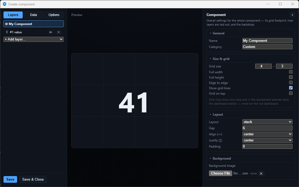Edit the Category field
The width and height of the screenshot is (299, 187).
coord(267,47)
